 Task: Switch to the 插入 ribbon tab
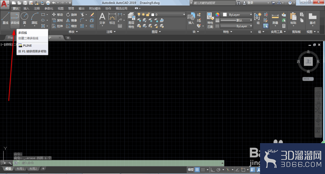point(26,8)
